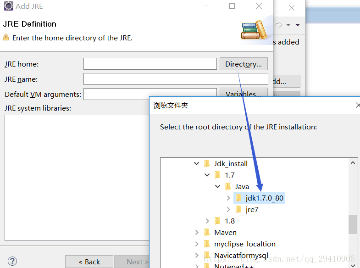Collapse the Jdk_install folder chevron
Image resolution: width=360 pixels, height=268 pixels.
(x=197, y=163)
